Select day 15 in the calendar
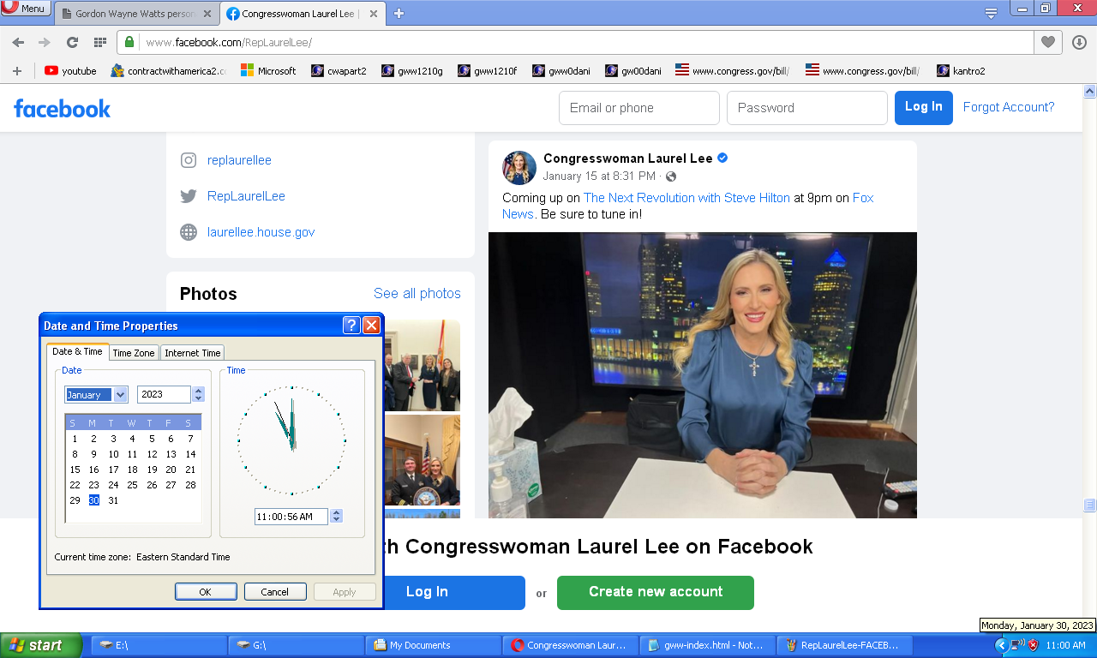 [x=75, y=470]
